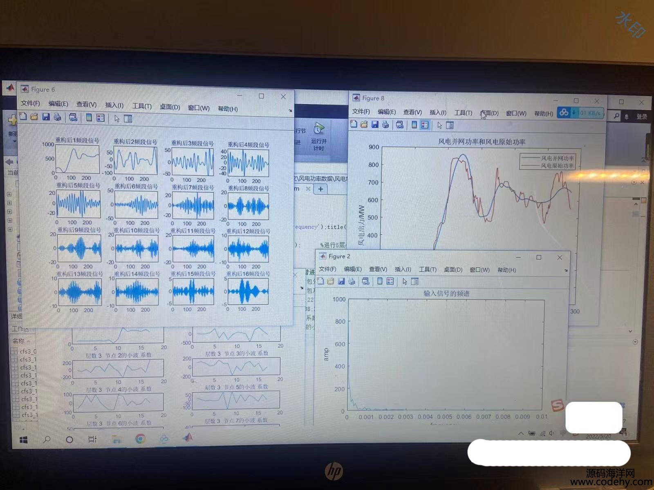Toggle Insert Colorbar in Figure 8 toolbar
This screenshot has height=490, width=654.
pyautogui.click(x=414, y=125)
